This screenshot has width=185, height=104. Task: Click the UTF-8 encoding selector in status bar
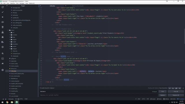(143, 99)
